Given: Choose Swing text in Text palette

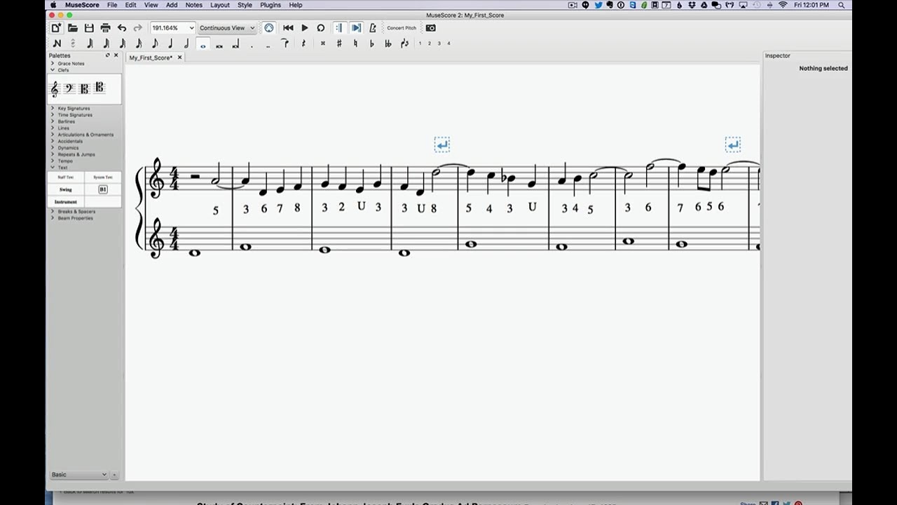Looking at the screenshot, I should coord(65,189).
